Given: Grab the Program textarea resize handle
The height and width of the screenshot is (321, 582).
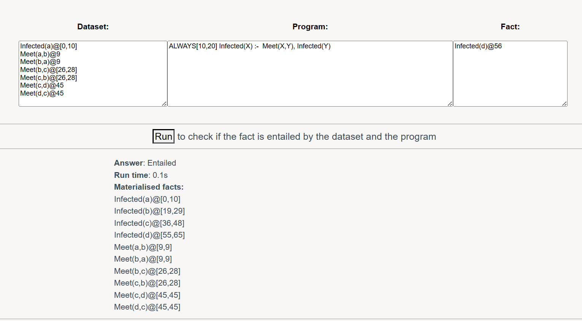Looking at the screenshot, I should 450,104.
